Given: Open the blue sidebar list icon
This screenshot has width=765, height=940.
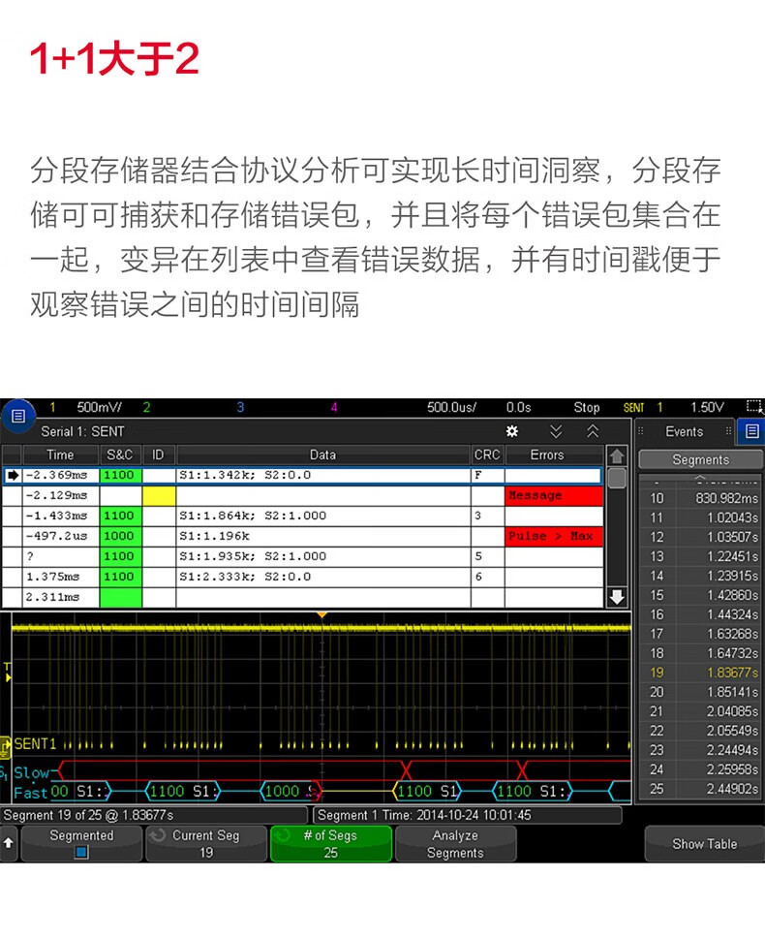Looking at the screenshot, I should point(750,431).
